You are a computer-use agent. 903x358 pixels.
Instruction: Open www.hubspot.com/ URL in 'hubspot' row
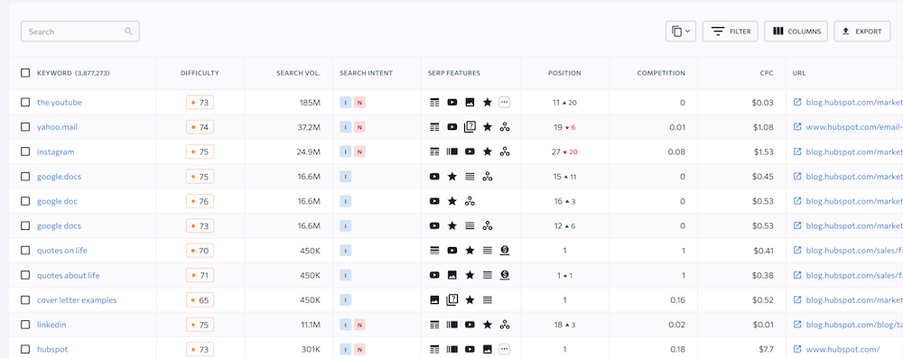point(842,349)
